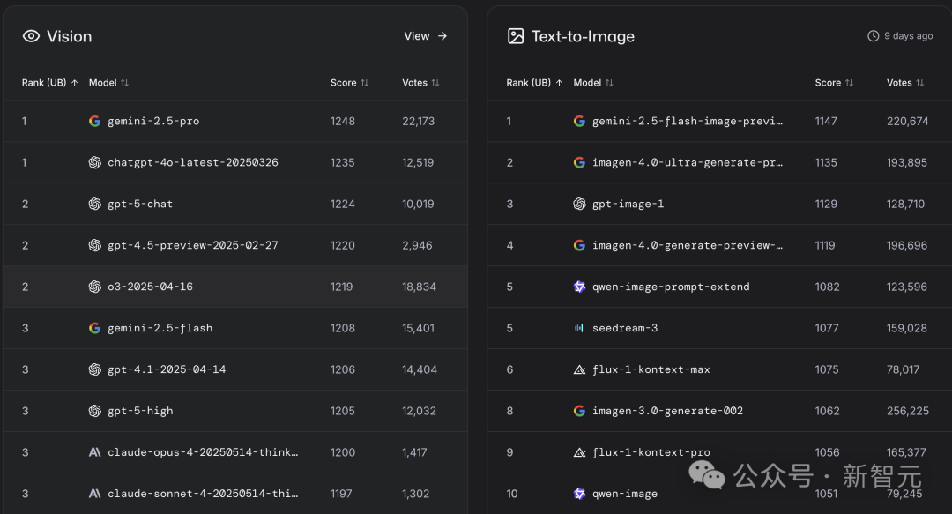Select gemini-2.5-flash-image-previ… model name
This screenshot has width=952, height=514.
point(688,121)
